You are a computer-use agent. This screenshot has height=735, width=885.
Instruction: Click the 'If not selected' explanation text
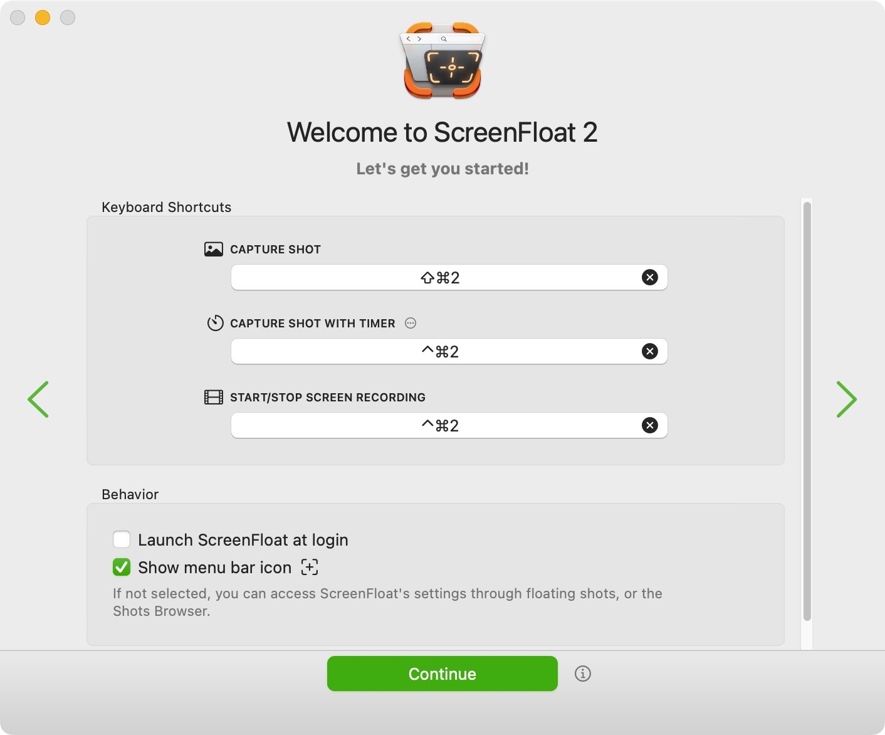tap(387, 602)
